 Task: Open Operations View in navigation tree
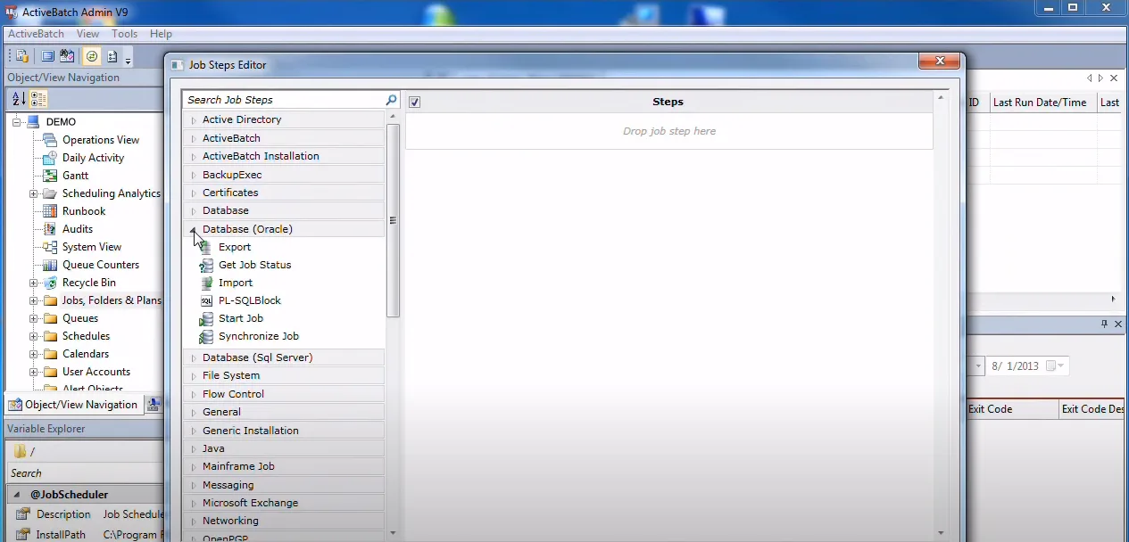(x=101, y=140)
